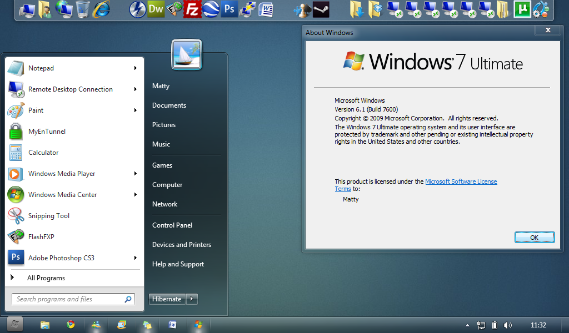Launch FlashFXP from the top dock
The width and height of the screenshot is (569, 333).
point(174,9)
